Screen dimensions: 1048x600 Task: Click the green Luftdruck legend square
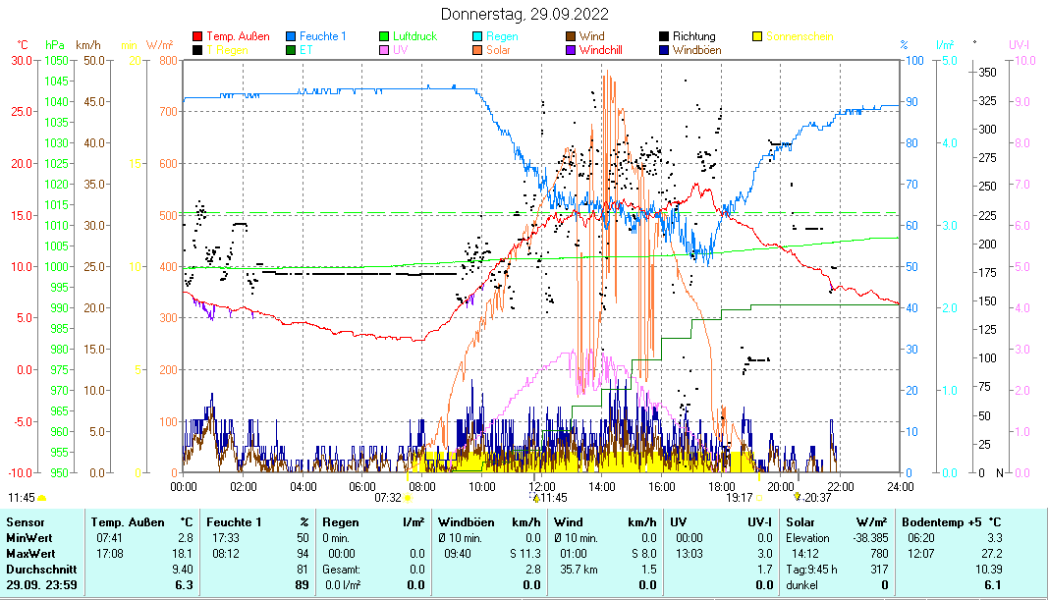click(384, 36)
